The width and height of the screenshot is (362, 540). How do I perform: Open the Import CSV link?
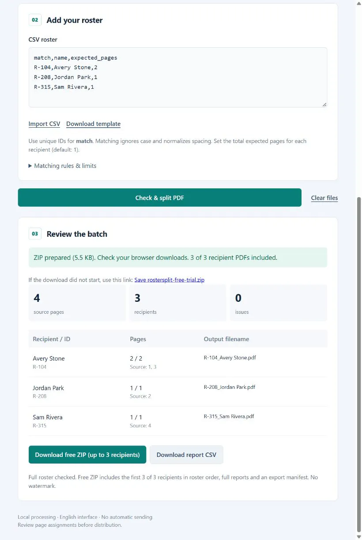click(x=44, y=124)
